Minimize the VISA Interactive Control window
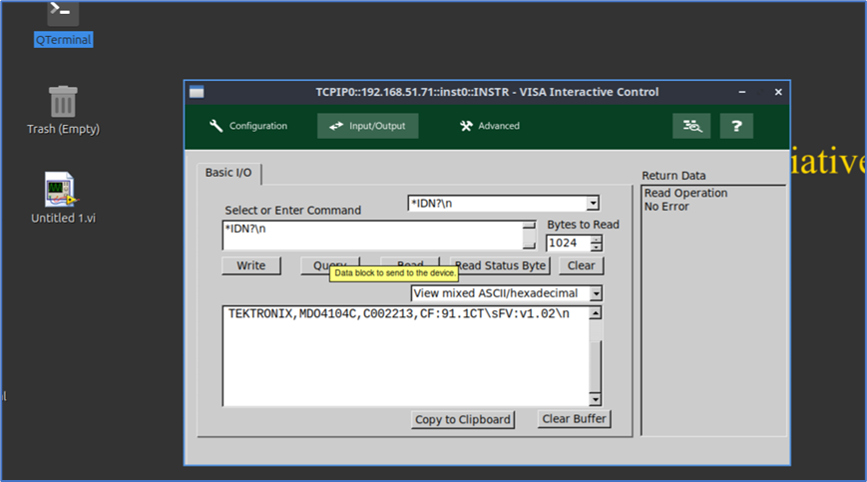867x482 pixels. [742, 92]
